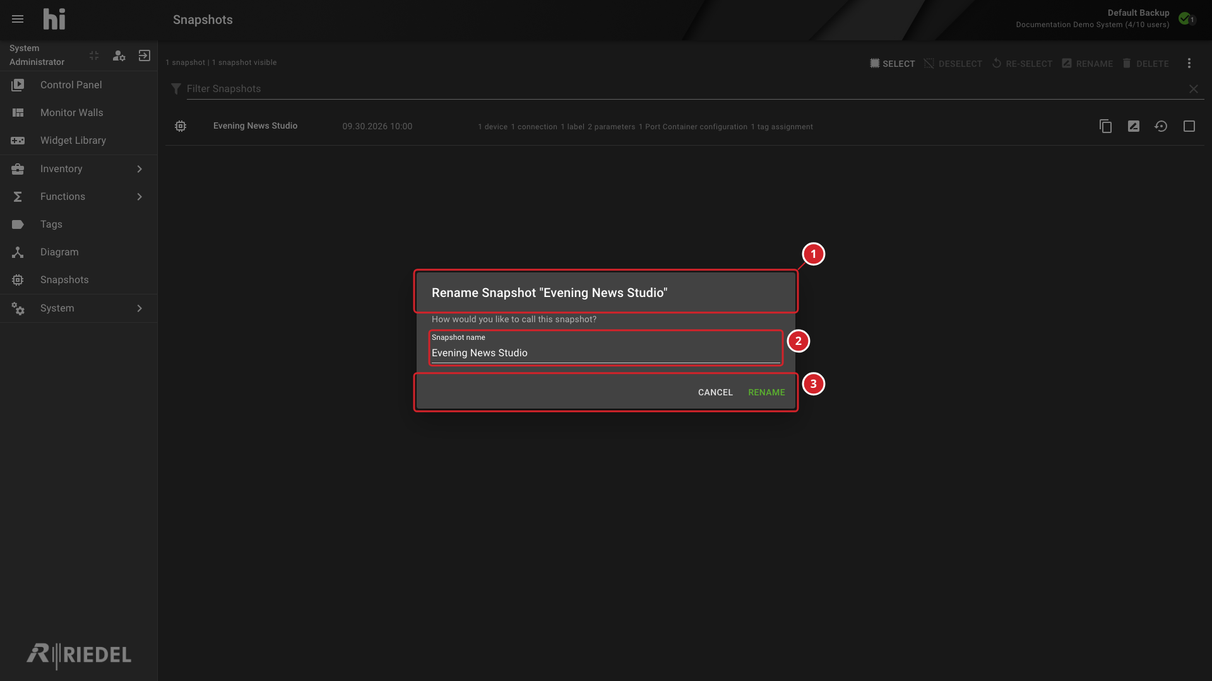Click restore icon on Evening News Studio row
This screenshot has height=681, width=1212.
click(1161, 126)
